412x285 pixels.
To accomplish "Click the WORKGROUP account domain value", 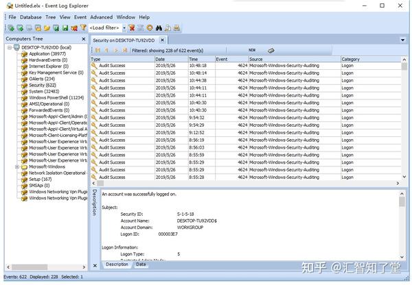I will [190, 227].
